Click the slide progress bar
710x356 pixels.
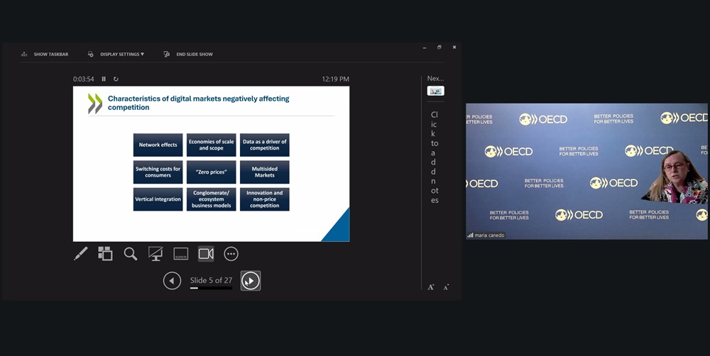tap(211, 289)
